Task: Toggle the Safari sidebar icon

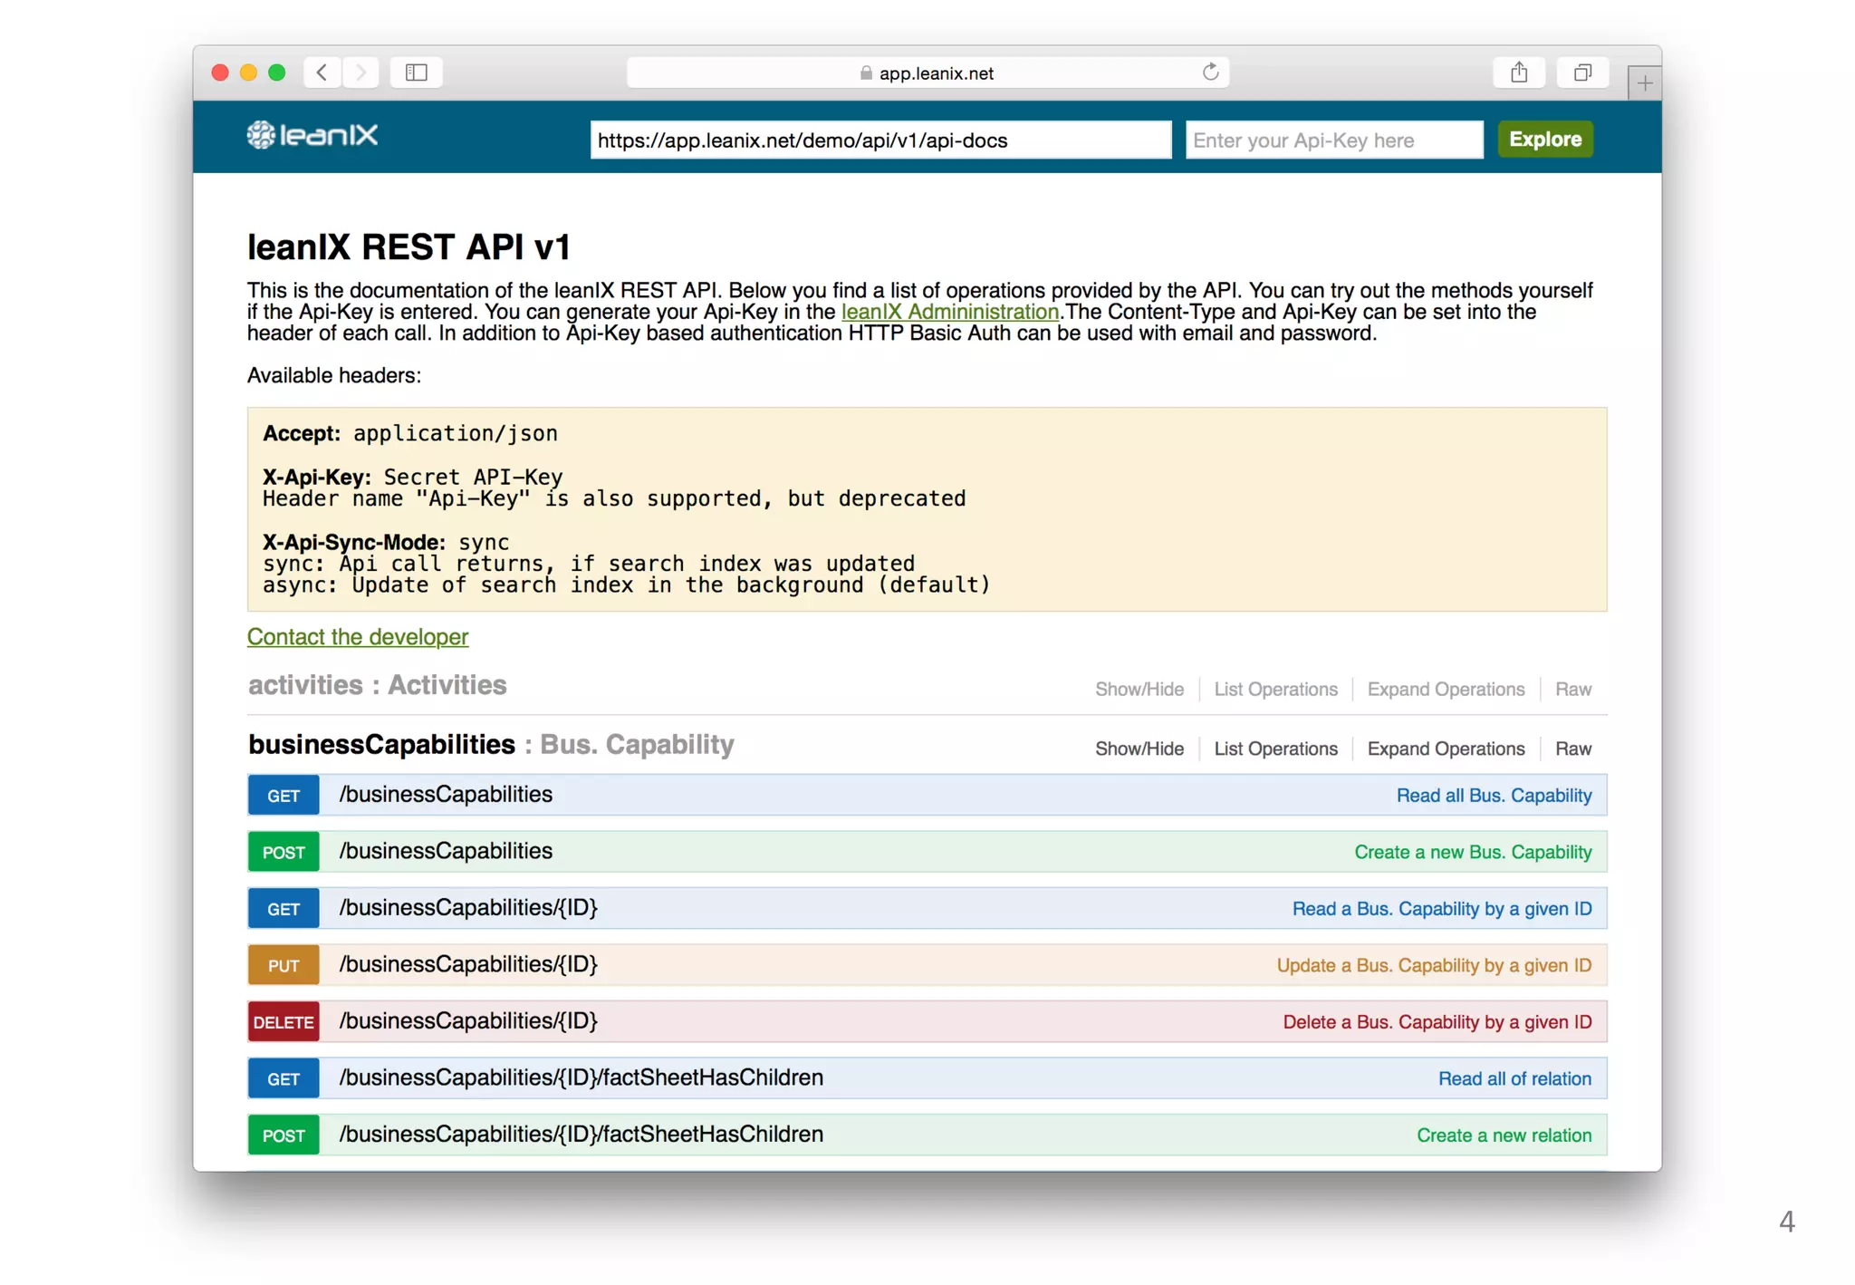Action: pos(416,72)
